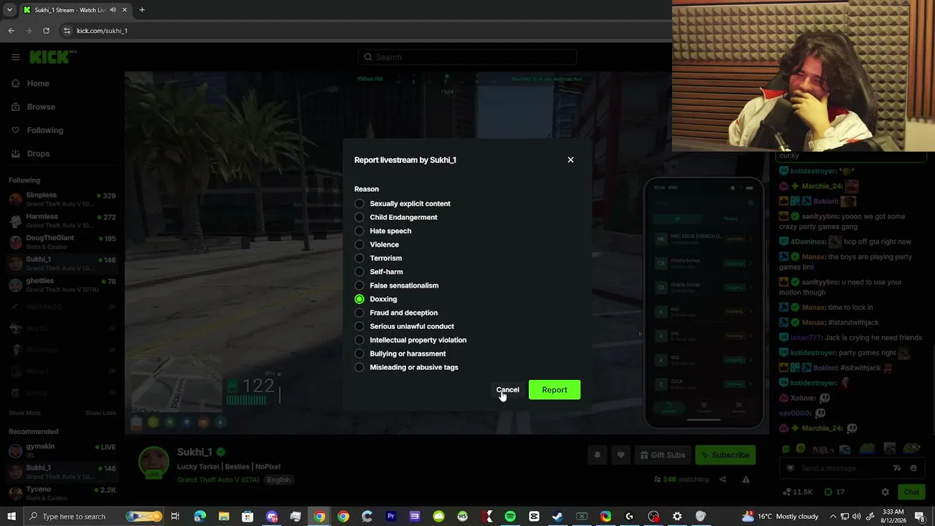Viewport: 935px width, 526px height.
Task: Open the chat emote picker smiley
Action: coord(914,468)
